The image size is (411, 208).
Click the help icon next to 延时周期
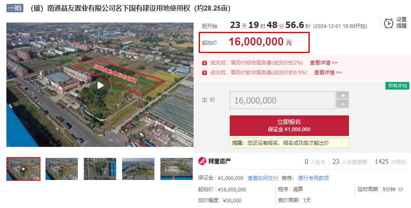(400, 189)
